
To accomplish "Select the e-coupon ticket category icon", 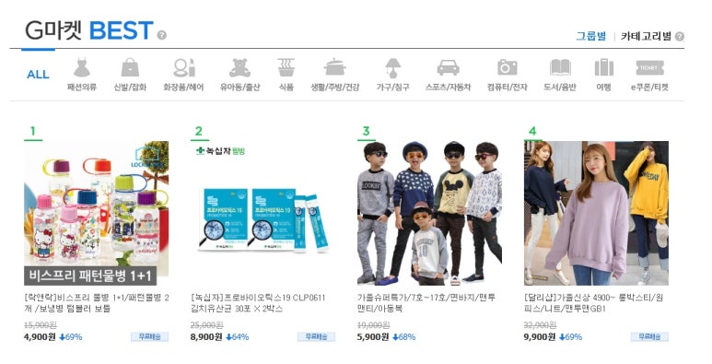I will (x=649, y=67).
